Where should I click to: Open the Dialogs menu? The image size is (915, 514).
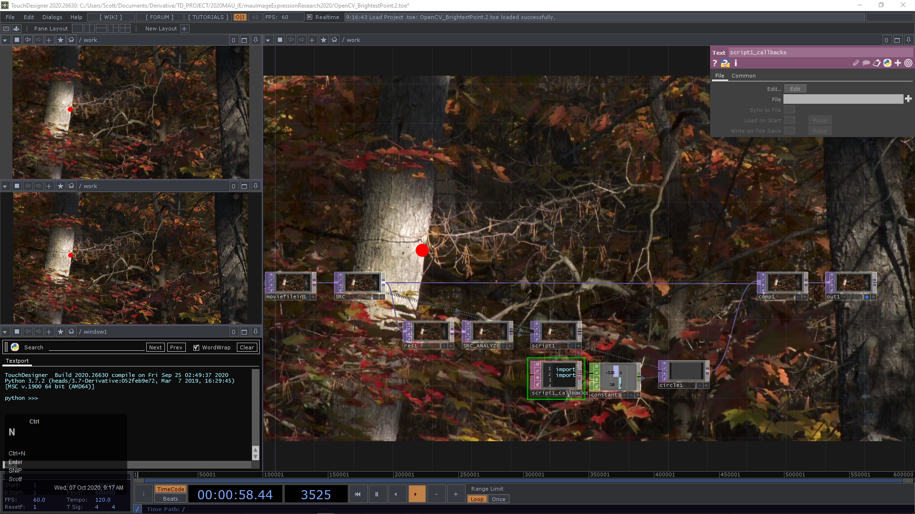pyautogui.click(x=52, y=17)
